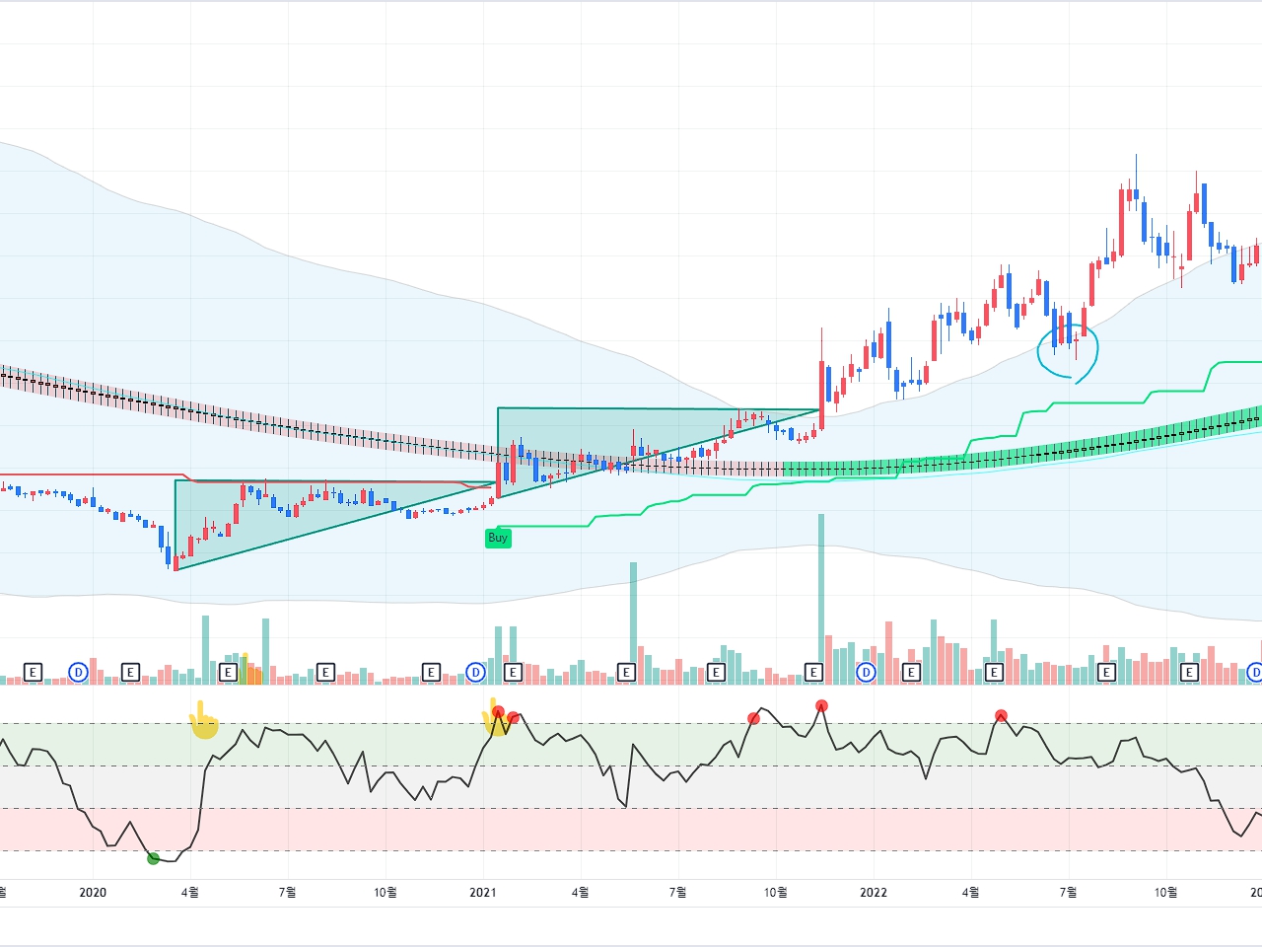Open the earnings E marker for November 2022

[x=1190, y=673]
